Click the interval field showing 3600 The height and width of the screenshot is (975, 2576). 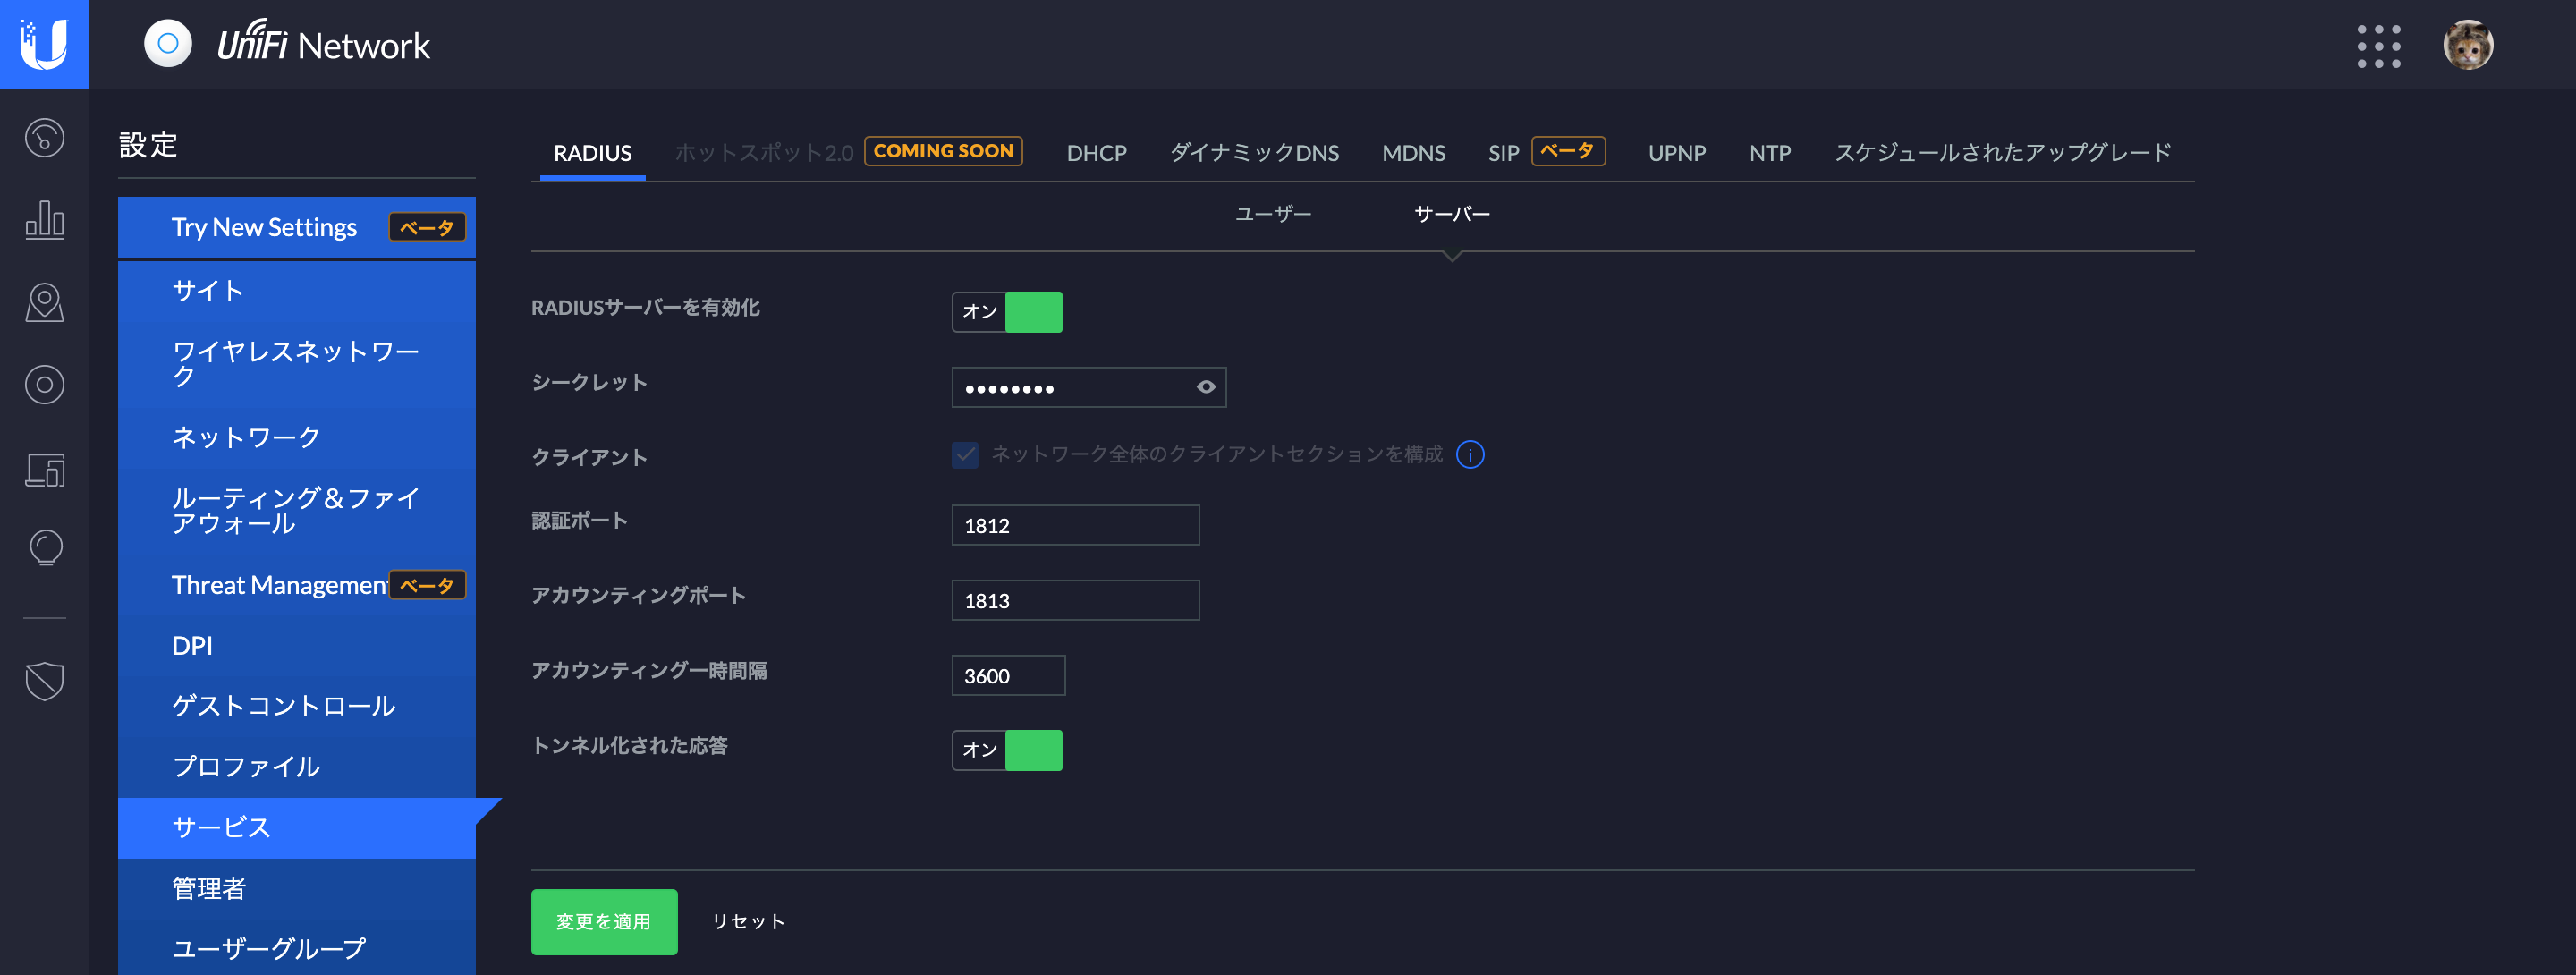(x=1008, y=675)
